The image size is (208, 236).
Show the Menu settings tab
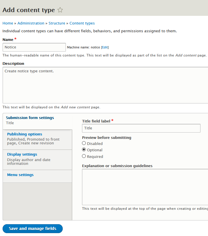click(x=20, y=175)
